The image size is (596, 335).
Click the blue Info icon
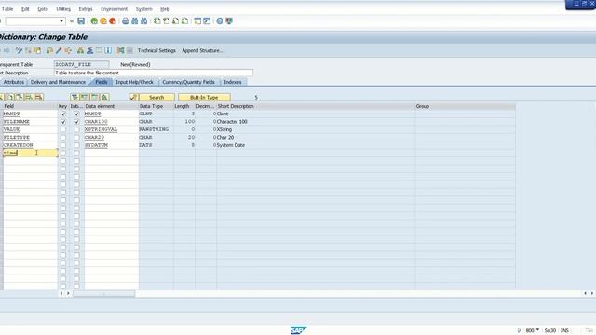pos(108,50)
